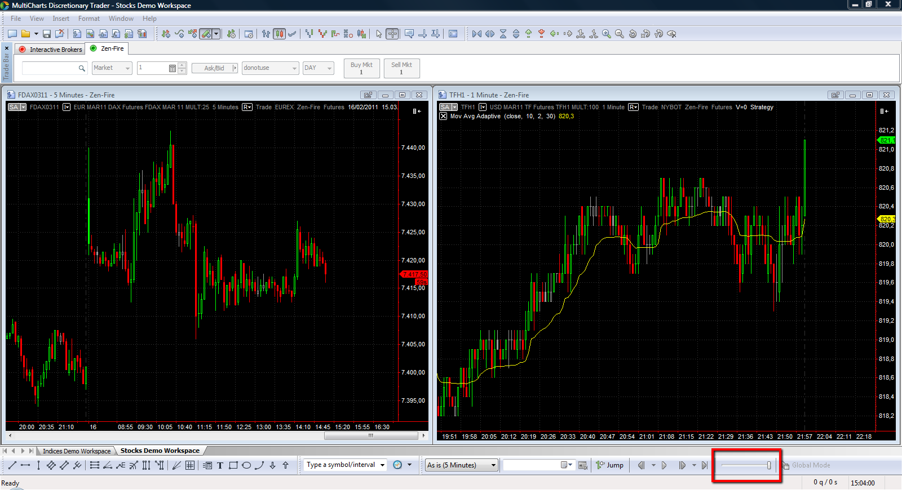The image size is (902, 490).
Task: Expand the 'Type a symbol/interval' dropdown arrow
Action: click(382, 465)
